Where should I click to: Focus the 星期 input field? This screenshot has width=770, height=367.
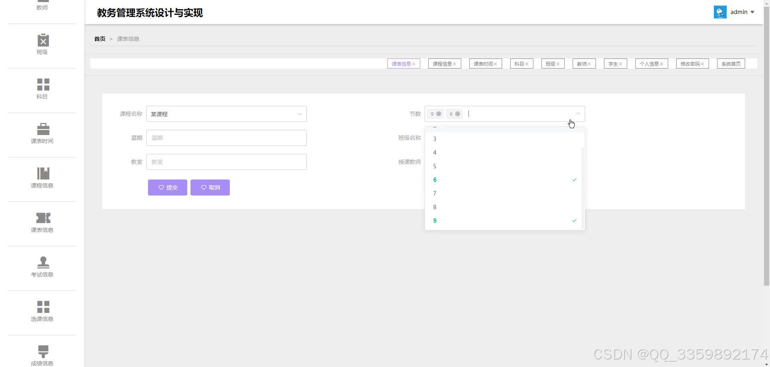coord(227,138)
